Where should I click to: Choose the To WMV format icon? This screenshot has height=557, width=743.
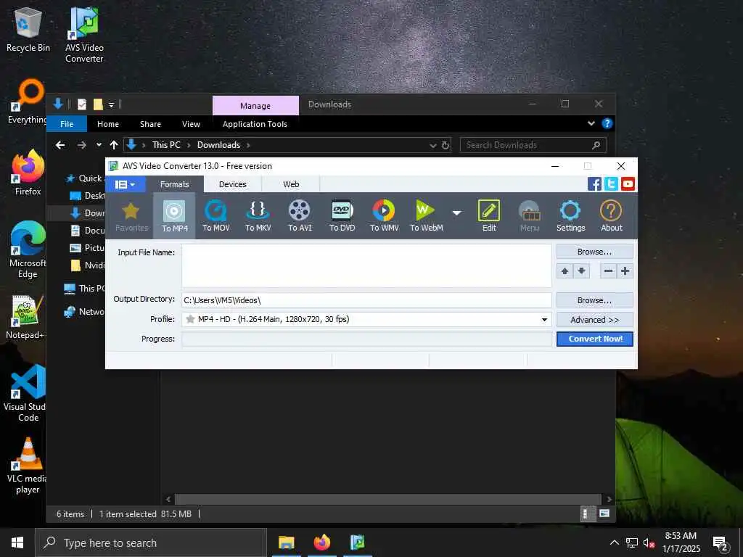click(x=384, y=216)
